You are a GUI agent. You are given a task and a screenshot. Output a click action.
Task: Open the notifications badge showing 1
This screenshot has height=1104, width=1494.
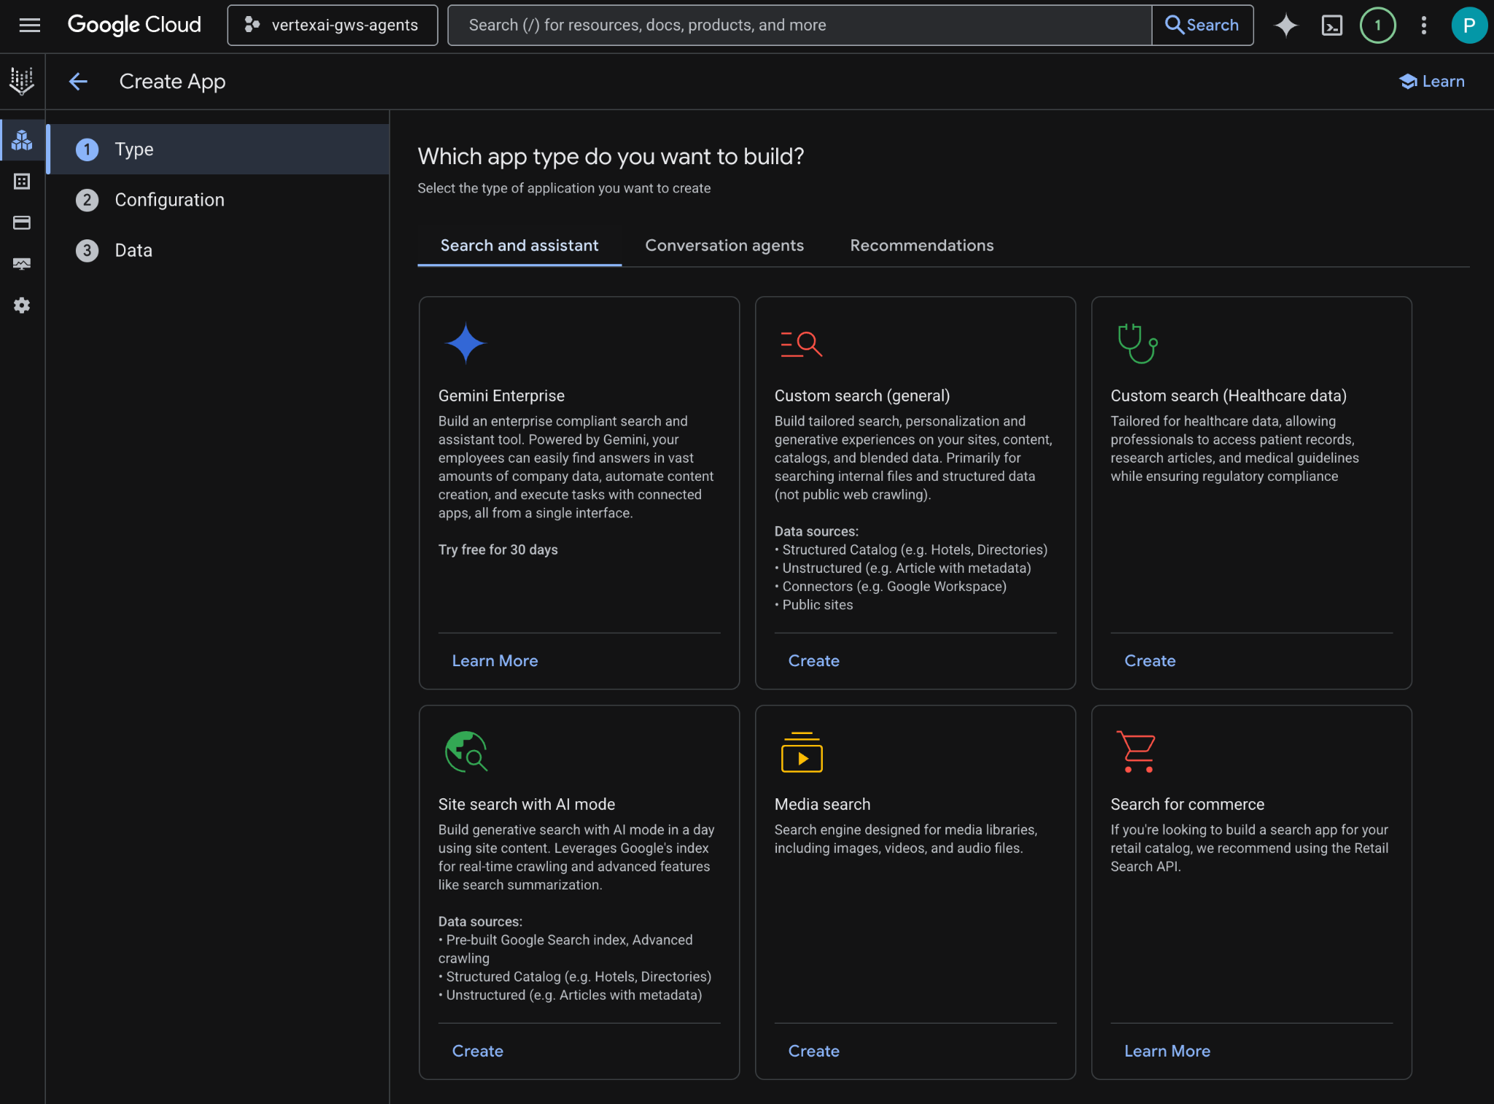pyautogui.click(x=1377, y=26)
